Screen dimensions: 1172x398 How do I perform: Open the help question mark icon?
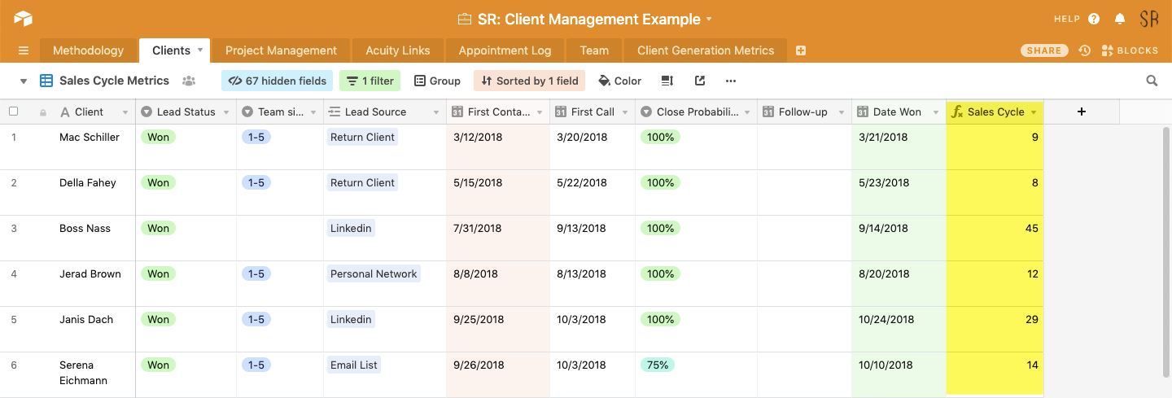(1094, 19)
